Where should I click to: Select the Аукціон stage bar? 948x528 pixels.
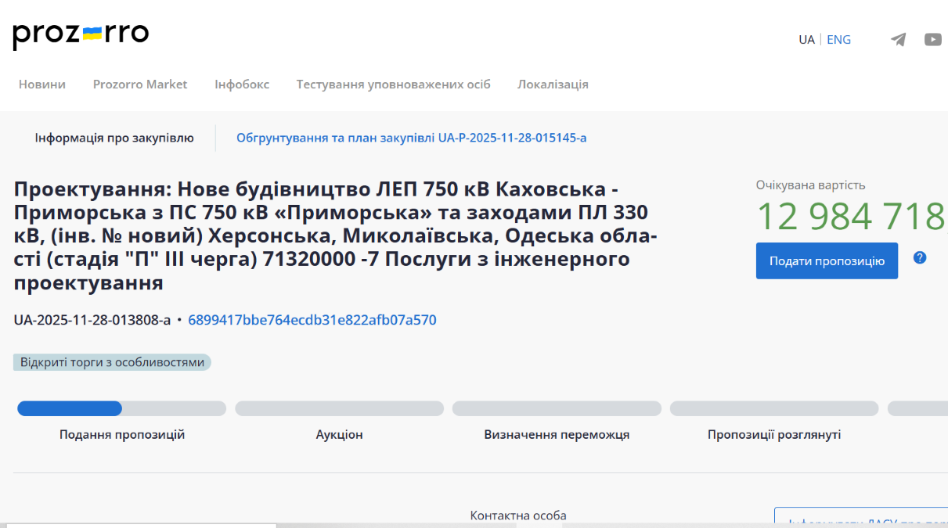tap(339, 408)
